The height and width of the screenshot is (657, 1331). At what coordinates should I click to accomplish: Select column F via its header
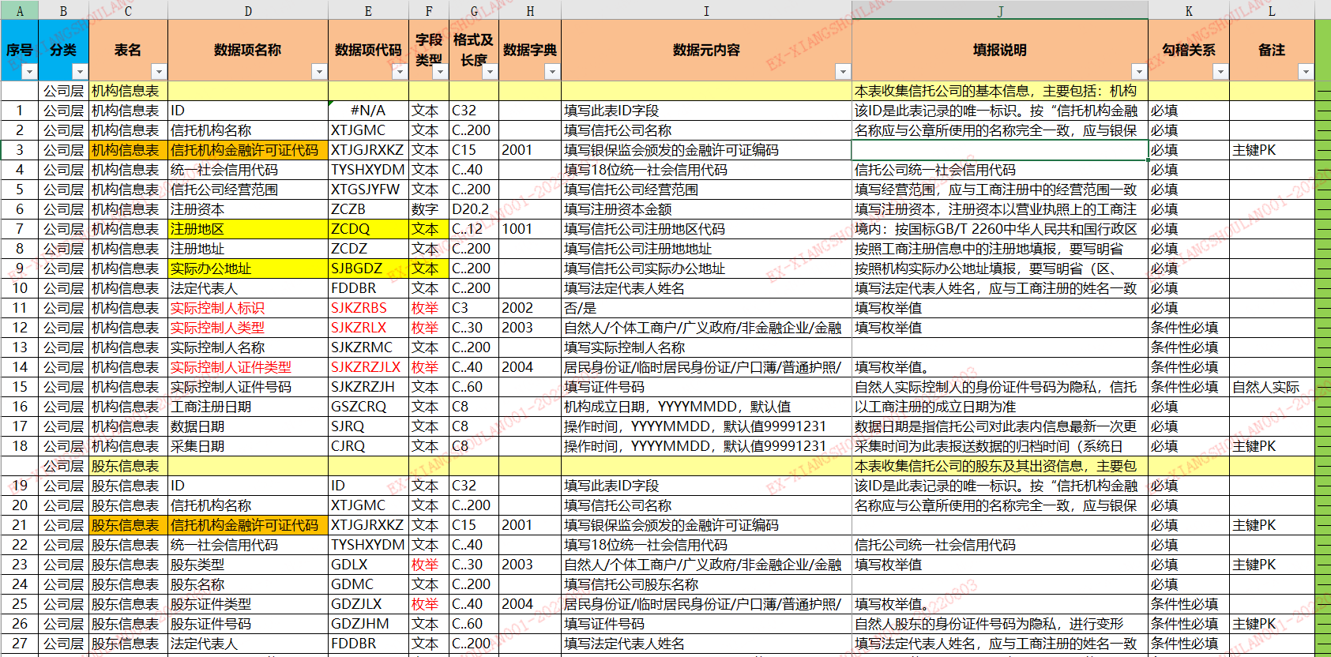[429, 10]
